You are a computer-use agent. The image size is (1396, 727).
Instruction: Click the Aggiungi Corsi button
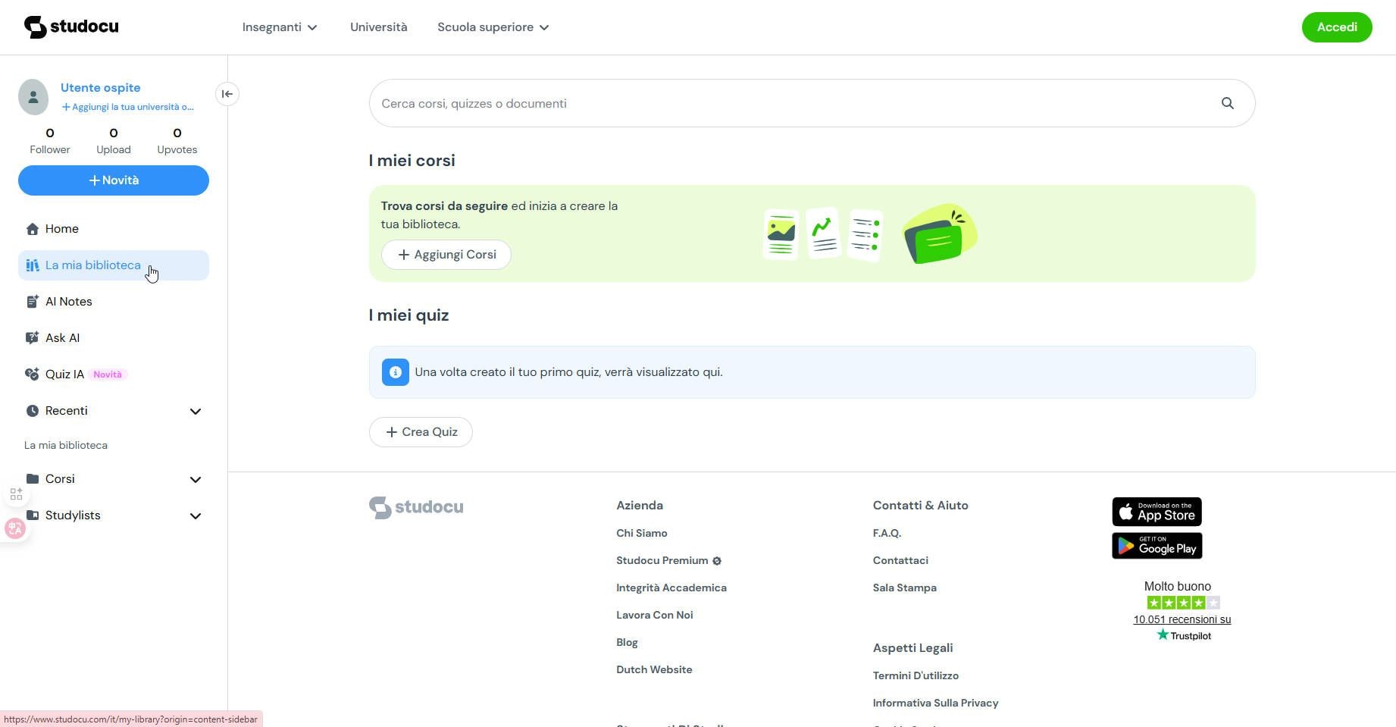click(x=446, y=255)
